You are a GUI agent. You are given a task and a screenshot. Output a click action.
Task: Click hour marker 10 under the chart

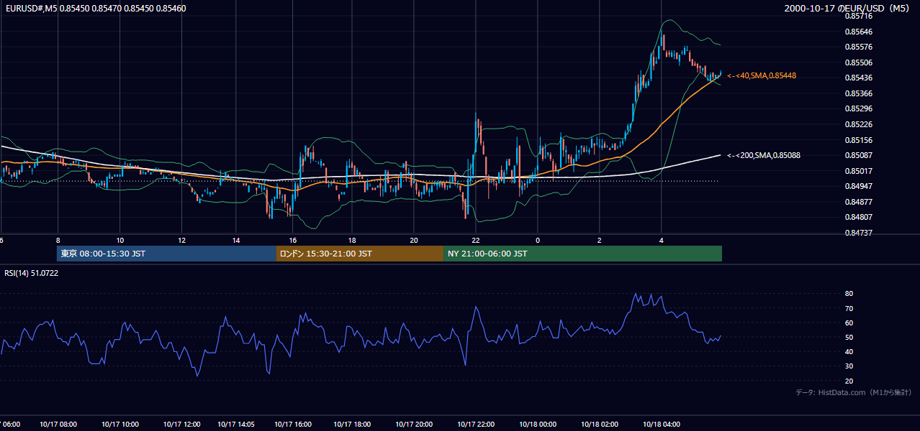pos(119,240)
